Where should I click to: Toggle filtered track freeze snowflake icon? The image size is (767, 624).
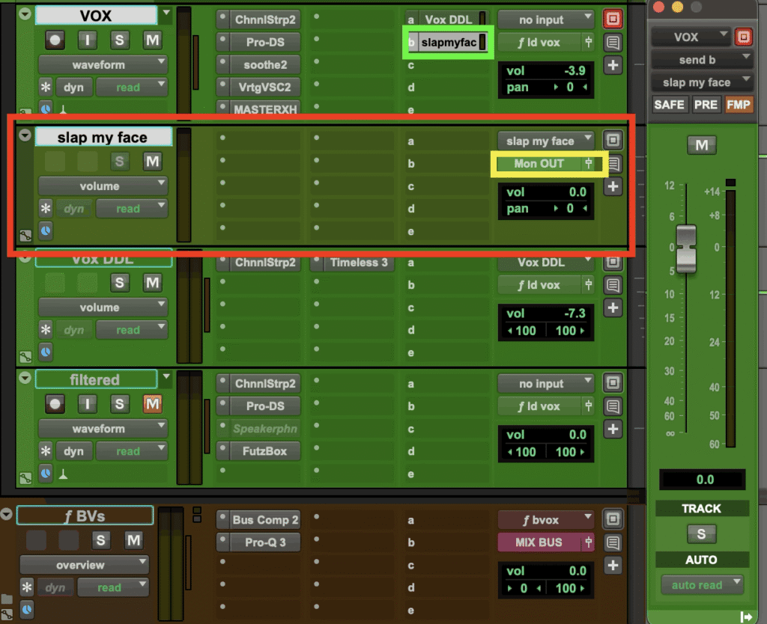46,451
